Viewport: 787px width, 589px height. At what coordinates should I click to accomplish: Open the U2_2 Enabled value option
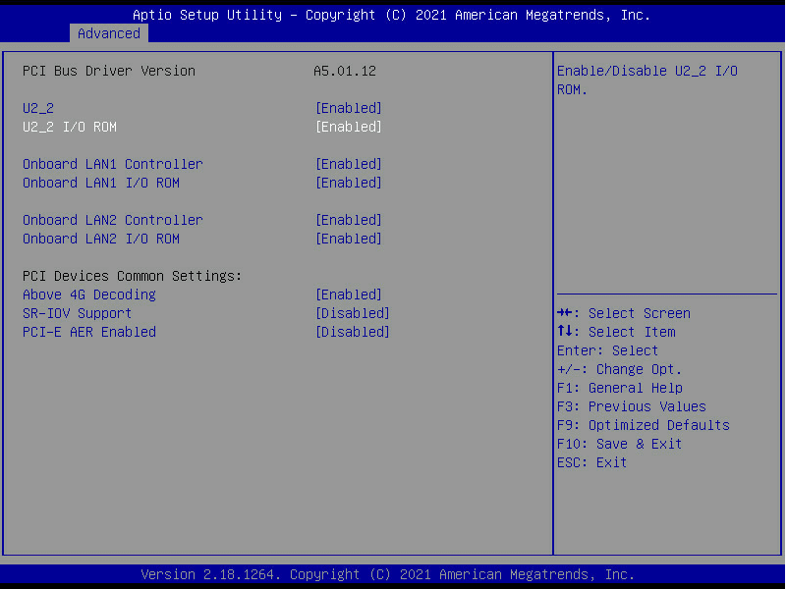(x=349, y=108)
